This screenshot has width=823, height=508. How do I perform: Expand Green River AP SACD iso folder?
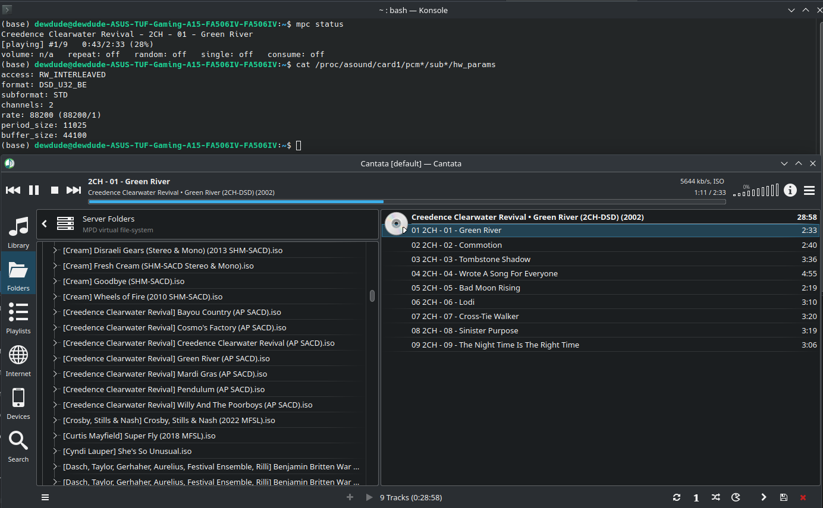[55, 358]
